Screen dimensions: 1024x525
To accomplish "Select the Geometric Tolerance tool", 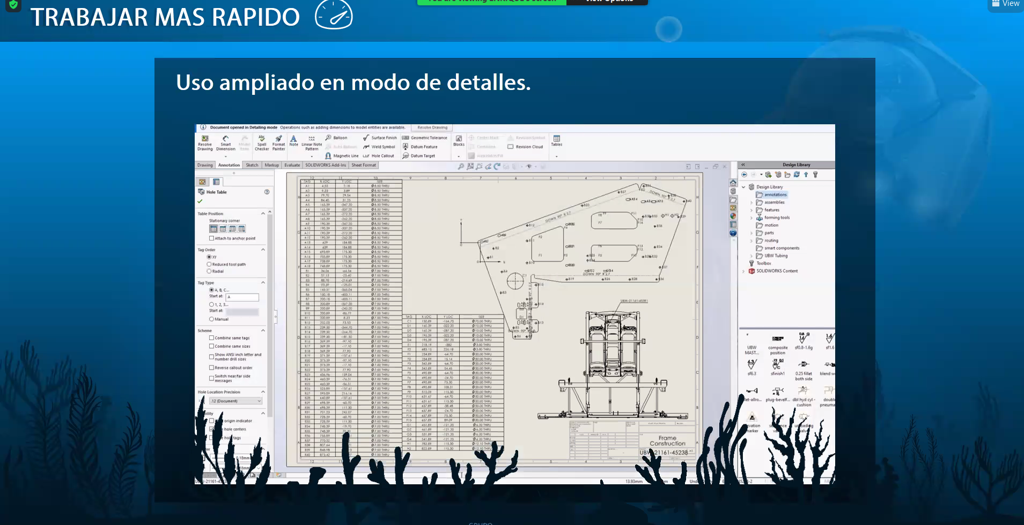I will [x=424, y=138].
